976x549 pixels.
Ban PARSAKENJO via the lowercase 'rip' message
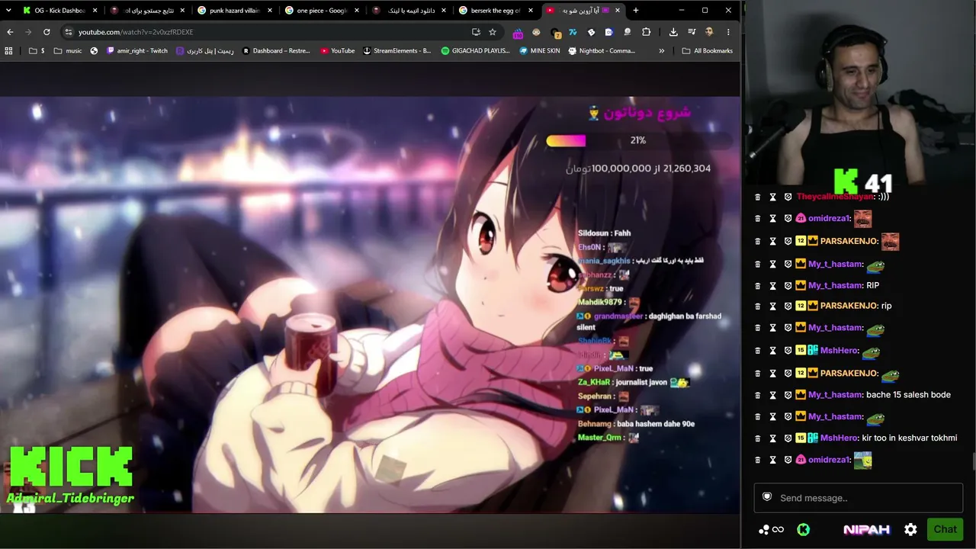(x=788, y=306)
